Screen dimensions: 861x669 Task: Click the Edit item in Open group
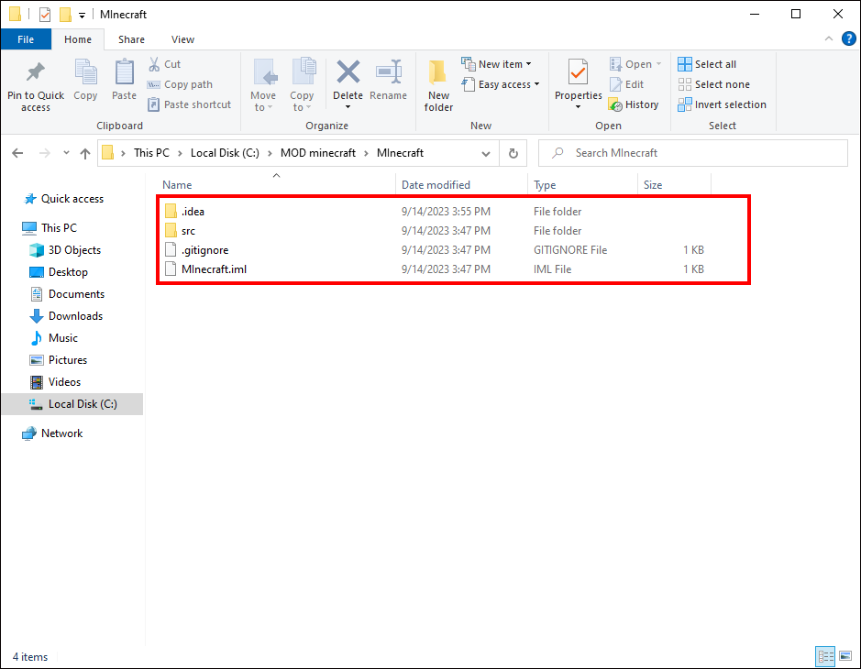[x=626, y=84]
